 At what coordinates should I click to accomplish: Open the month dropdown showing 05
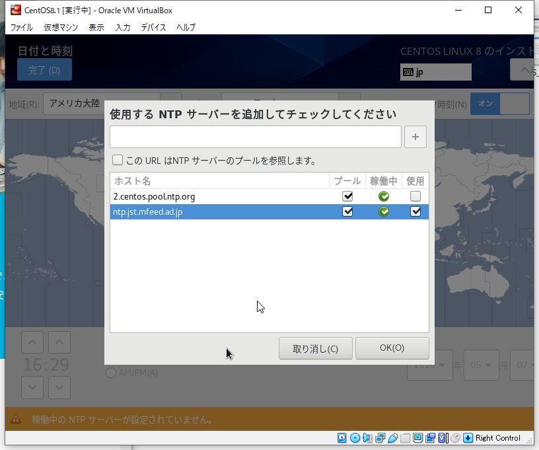tap(482, 365)
